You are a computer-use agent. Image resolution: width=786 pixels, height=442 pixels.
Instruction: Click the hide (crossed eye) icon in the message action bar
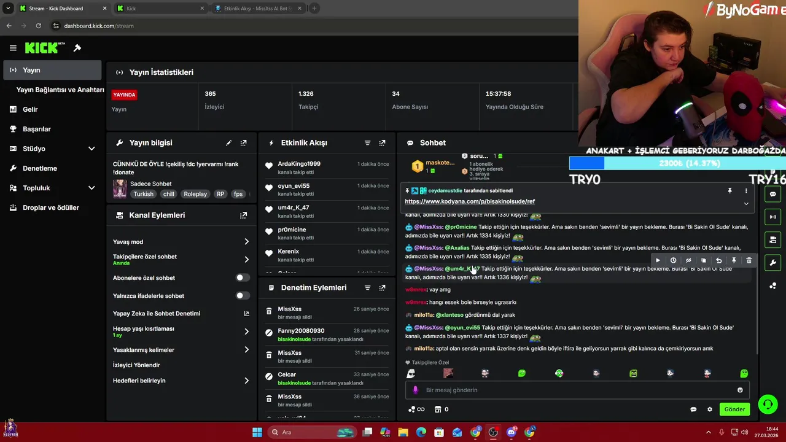[x=688, y=260]
